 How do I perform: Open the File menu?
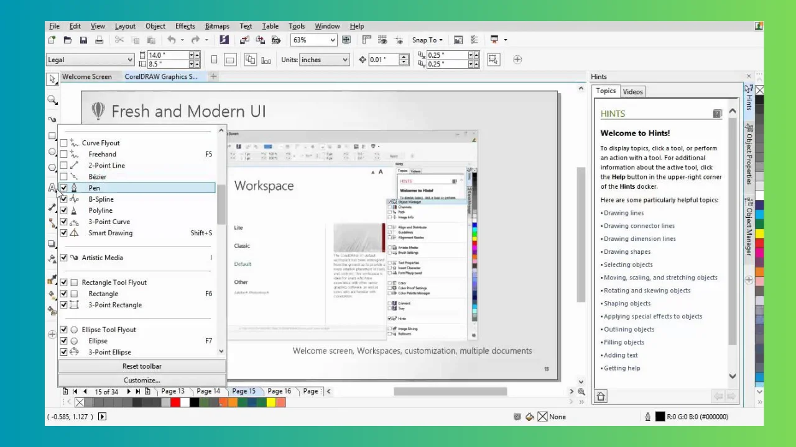(54, 26)
